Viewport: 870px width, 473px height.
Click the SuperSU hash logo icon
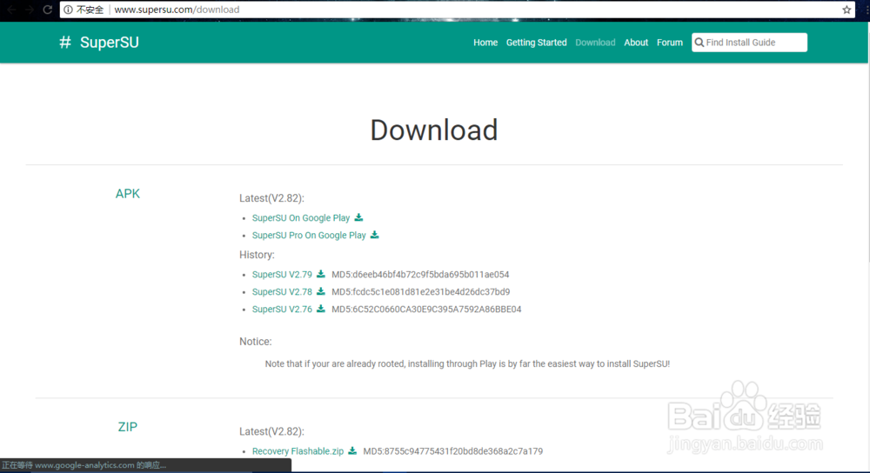point(65,42)
